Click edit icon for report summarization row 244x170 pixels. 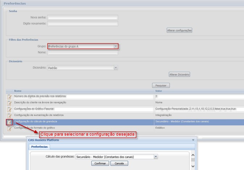coord(9,115)
